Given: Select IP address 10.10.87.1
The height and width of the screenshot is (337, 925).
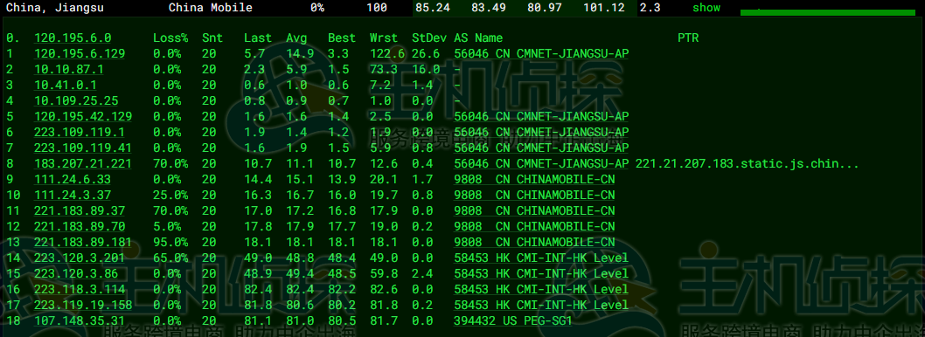Looking at the screenshot, I should pos(69,69).
